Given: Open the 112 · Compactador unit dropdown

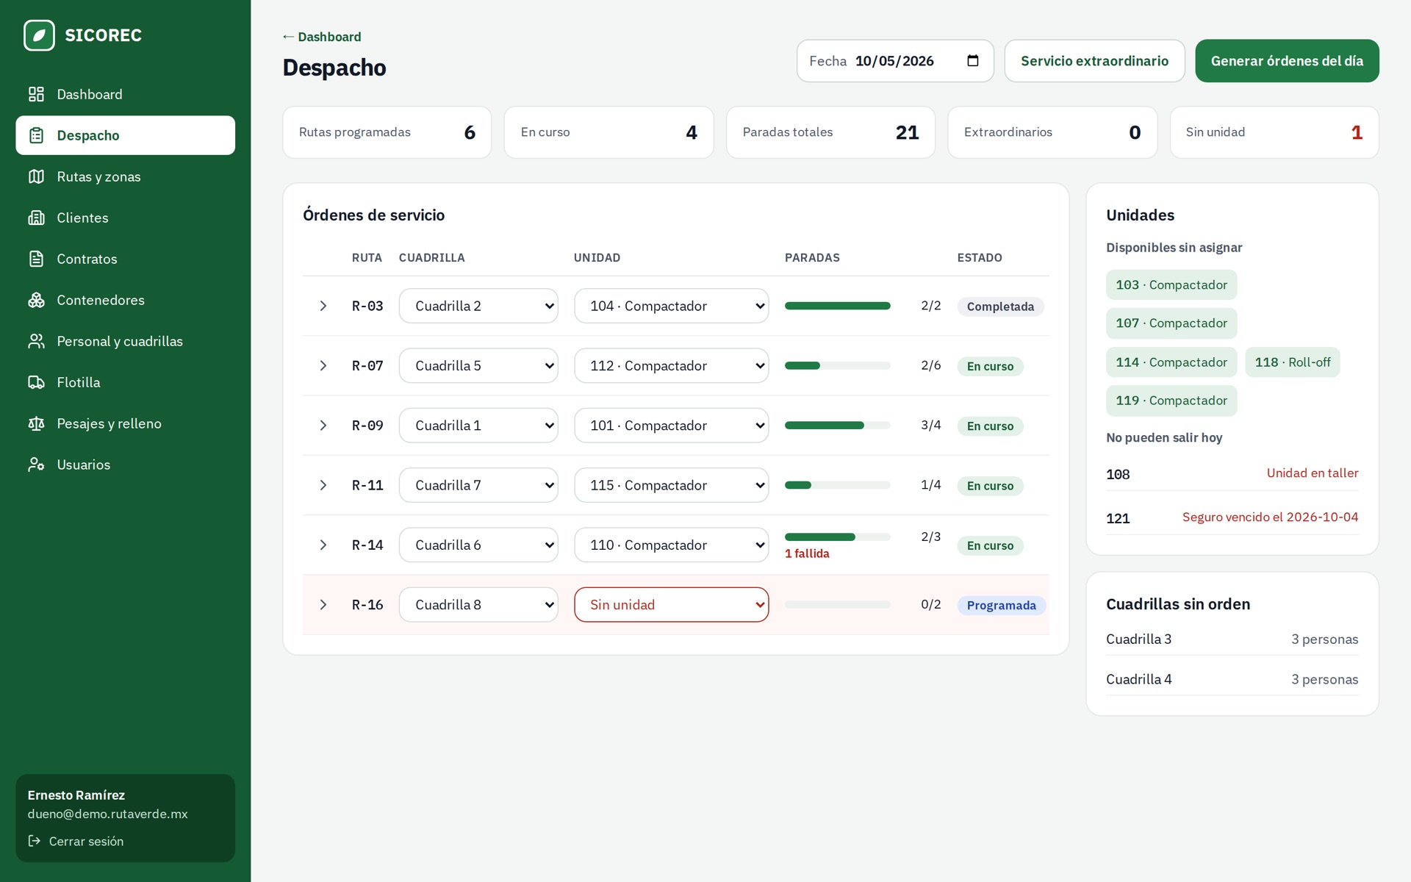Looking at the screenshot, I should click(671, 365).
